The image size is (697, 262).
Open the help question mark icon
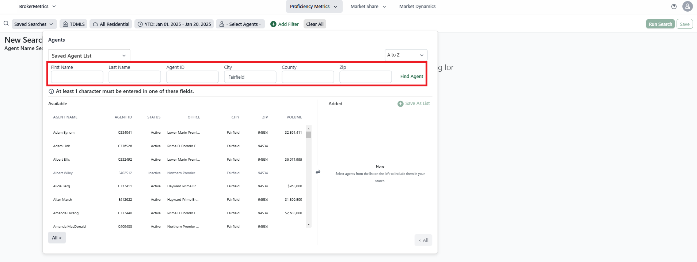[x=674, y=7]
